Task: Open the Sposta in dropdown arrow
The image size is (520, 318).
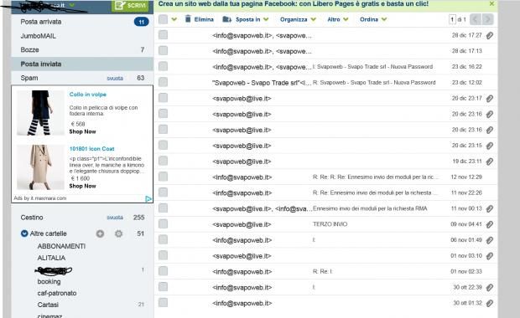Action: (266, 19)
